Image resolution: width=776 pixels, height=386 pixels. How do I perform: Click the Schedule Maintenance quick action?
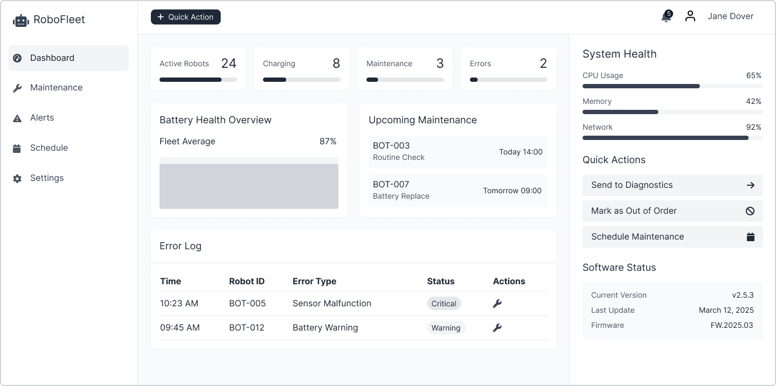(x=673, y=237)
